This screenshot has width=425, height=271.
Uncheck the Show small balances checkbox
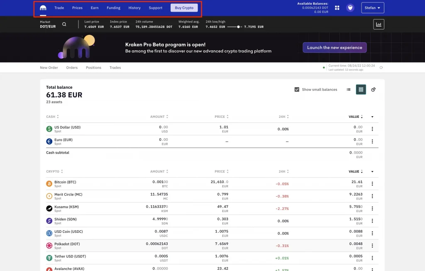click(x=297, y=89)
